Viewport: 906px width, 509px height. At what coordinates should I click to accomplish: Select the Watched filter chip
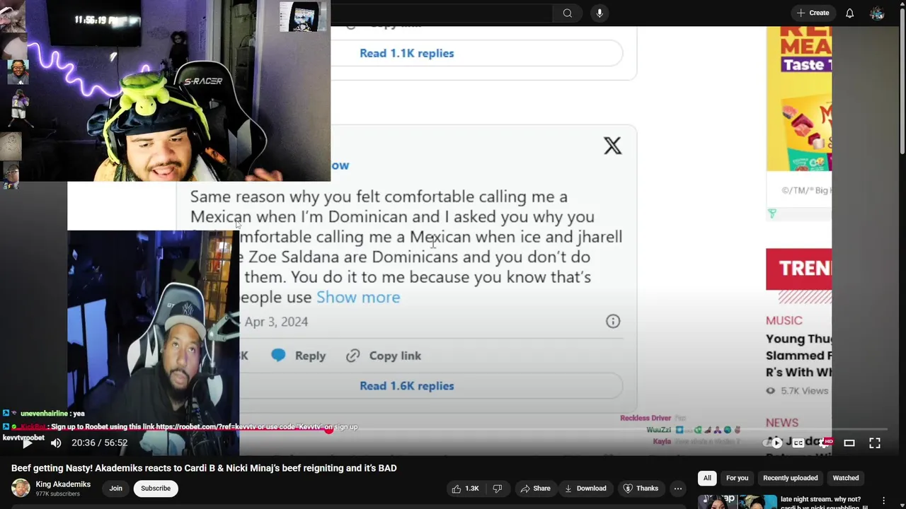(846, 479)
